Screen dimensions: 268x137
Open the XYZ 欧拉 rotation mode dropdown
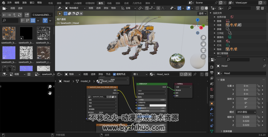click(246, 112)
